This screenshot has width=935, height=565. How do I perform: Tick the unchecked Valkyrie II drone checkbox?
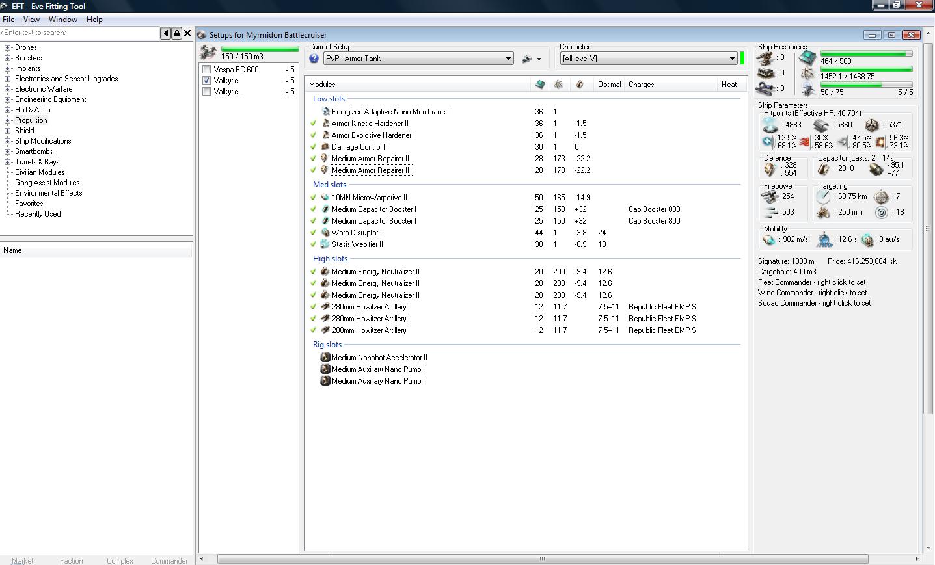click(x=207, y=92)
